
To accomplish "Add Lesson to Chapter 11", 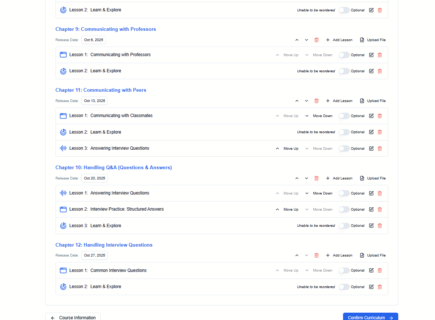I will (x=339, y=101).
